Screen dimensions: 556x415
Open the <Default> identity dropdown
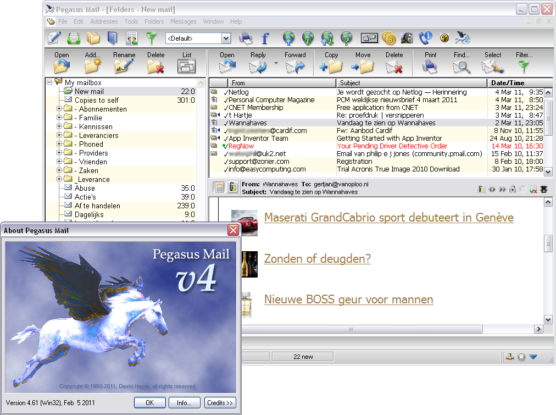(x=226, y=38)
